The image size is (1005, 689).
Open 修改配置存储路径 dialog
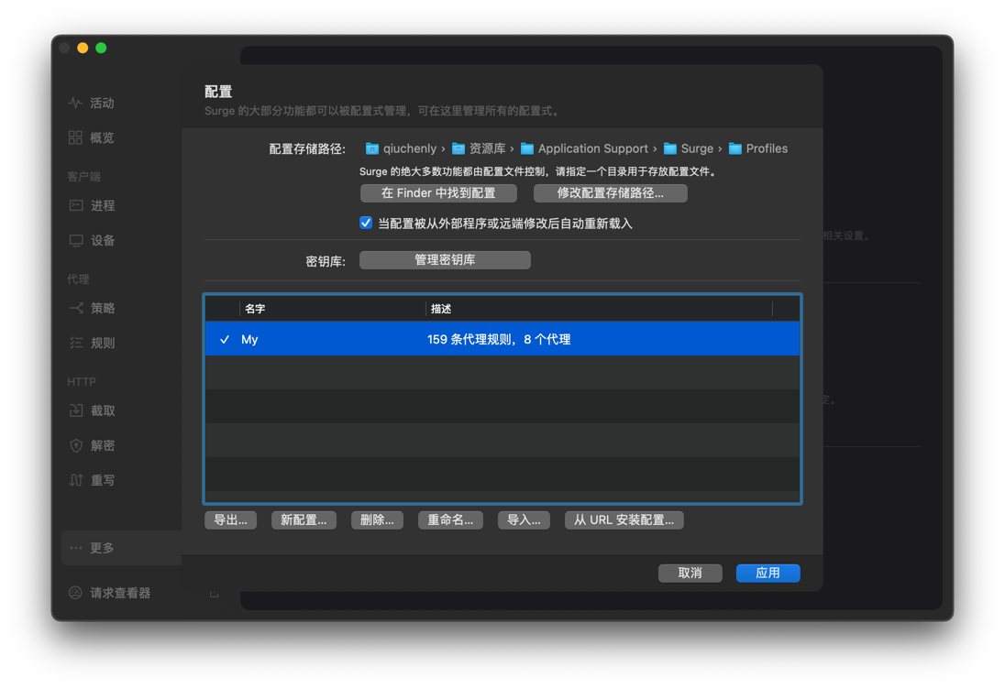point(609,192)
